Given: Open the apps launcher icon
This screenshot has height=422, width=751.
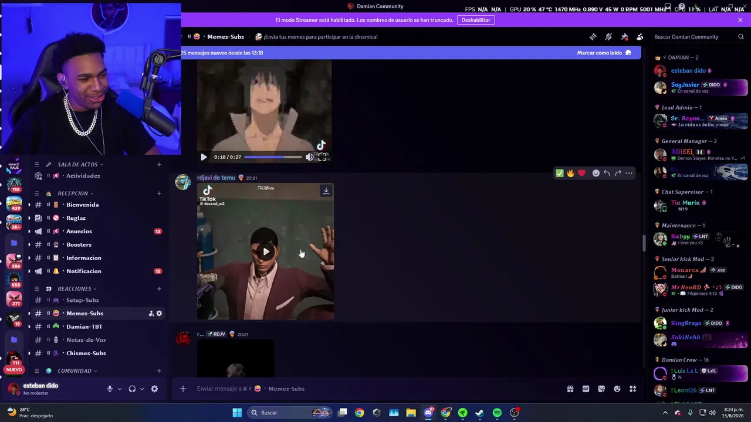Looking at the screenshot, I should click(632, 389).
